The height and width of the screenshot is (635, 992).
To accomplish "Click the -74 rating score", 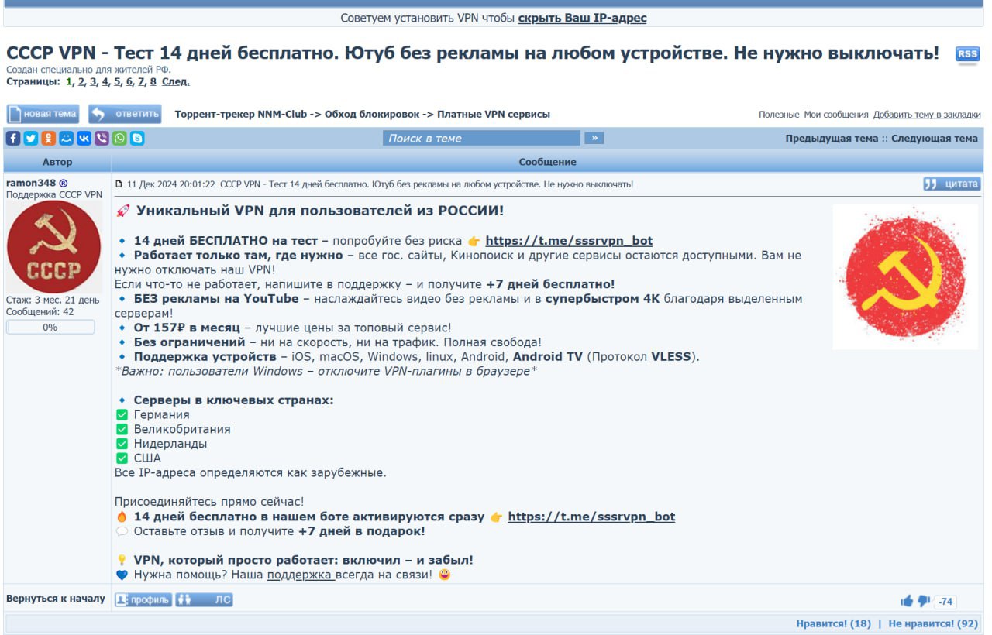I will 945,602.
